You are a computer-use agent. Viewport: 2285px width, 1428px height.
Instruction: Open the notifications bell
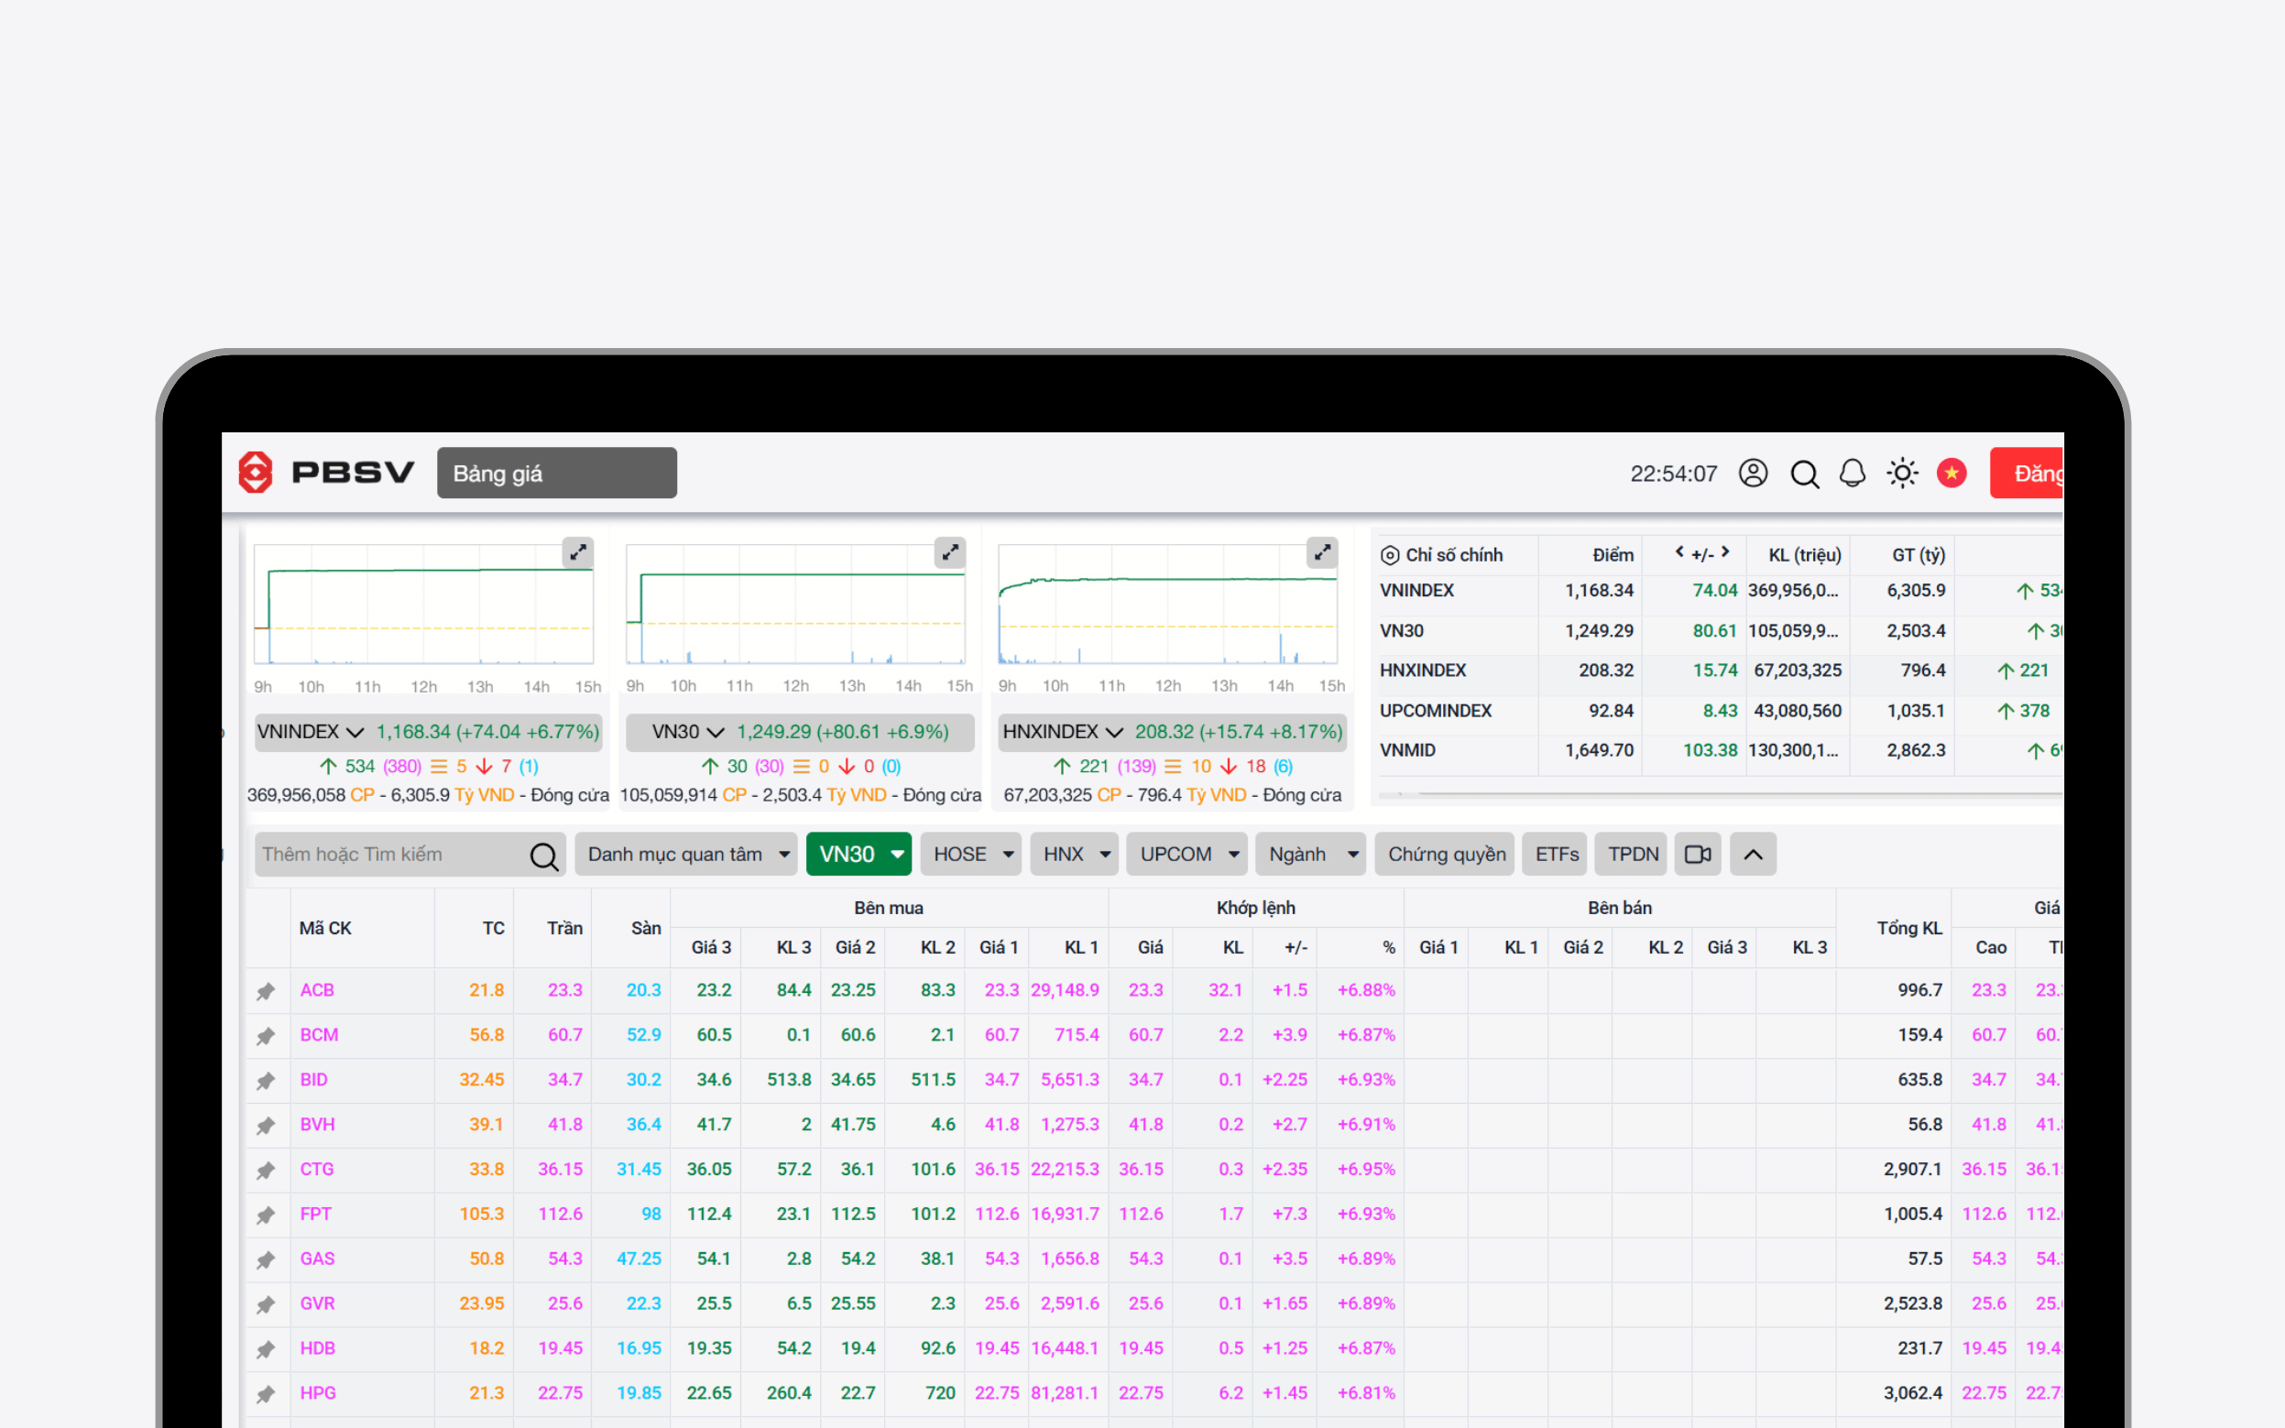click(x=1853, y=474)
